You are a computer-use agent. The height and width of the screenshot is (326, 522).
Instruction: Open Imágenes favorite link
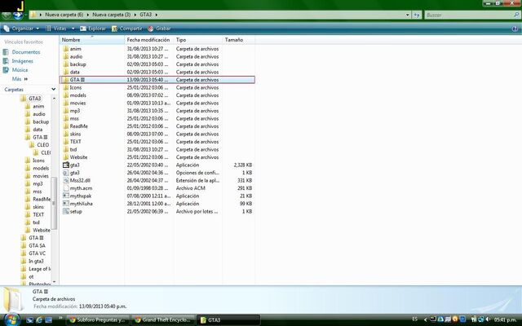[x=22, y=61]
